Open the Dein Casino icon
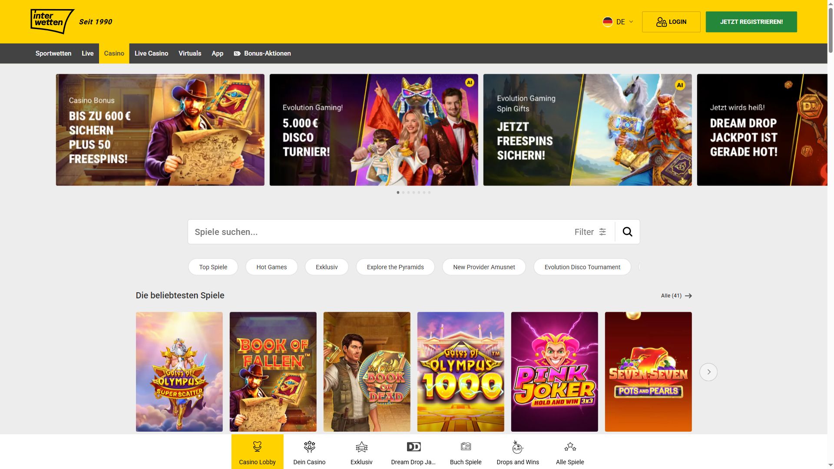The height and width of the screenshot is (469, 834). click(x=309, y=447)
